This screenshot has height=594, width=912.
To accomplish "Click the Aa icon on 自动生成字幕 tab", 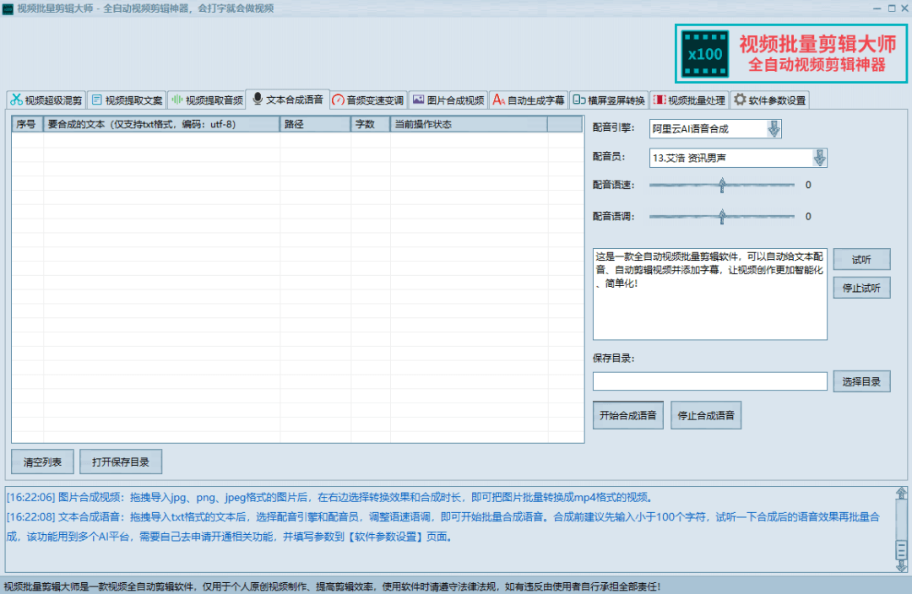I will pos(497,100).
